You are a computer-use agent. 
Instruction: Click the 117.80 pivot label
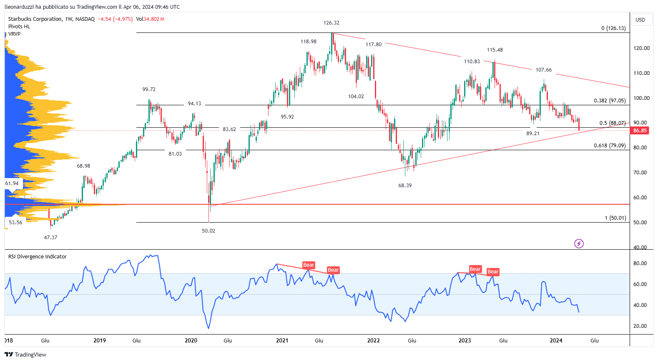[374, 45]
